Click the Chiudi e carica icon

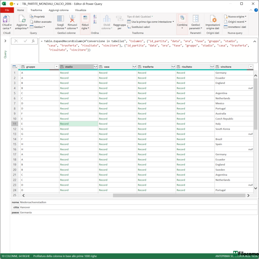pos(6,19)
